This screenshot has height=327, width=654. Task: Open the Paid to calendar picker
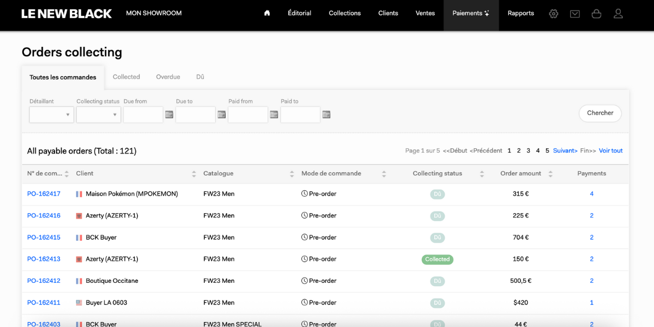pos(326,114)
